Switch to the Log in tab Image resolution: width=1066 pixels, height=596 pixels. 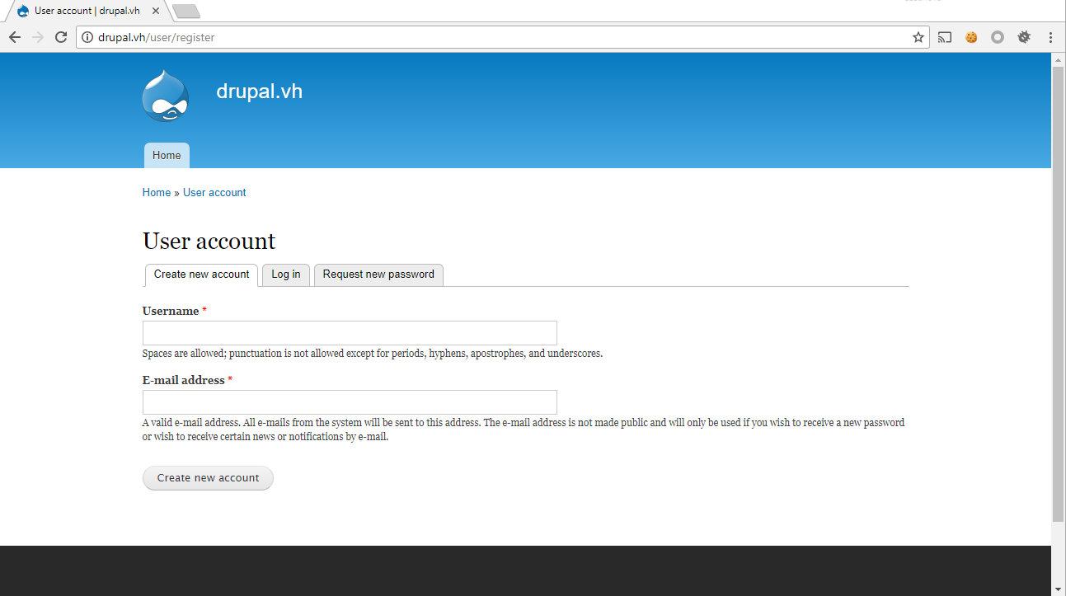pos(286,275)
